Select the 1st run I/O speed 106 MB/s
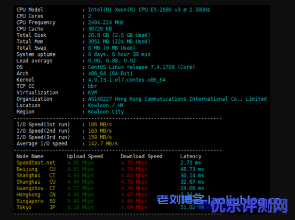295x220 pixels. 100,125
